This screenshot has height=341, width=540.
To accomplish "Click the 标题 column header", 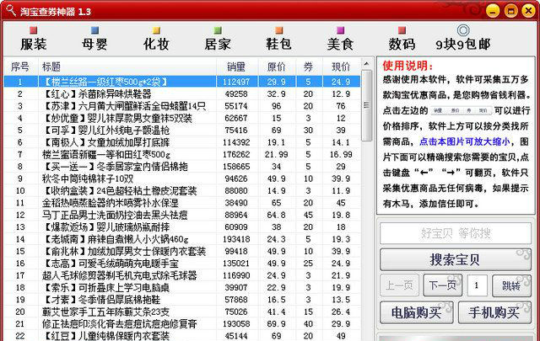I will (127, 67).
